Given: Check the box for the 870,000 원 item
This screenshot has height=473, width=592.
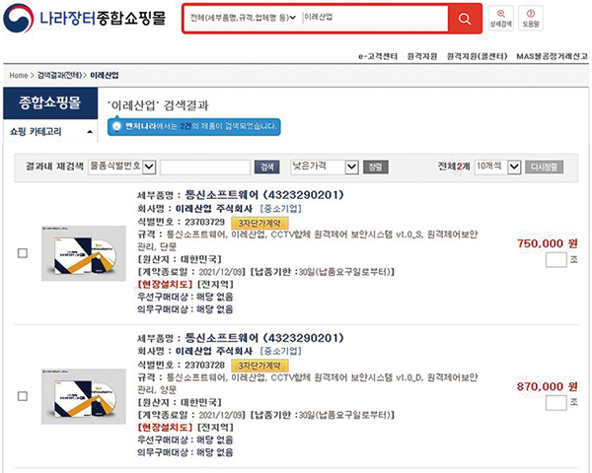Looking at the screenshot, I should click(23, 396).
